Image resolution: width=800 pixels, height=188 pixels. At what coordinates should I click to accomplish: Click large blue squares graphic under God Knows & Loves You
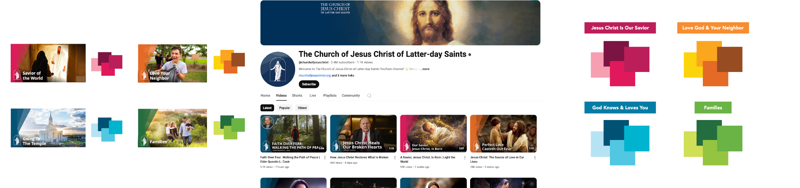pos(620,143)
